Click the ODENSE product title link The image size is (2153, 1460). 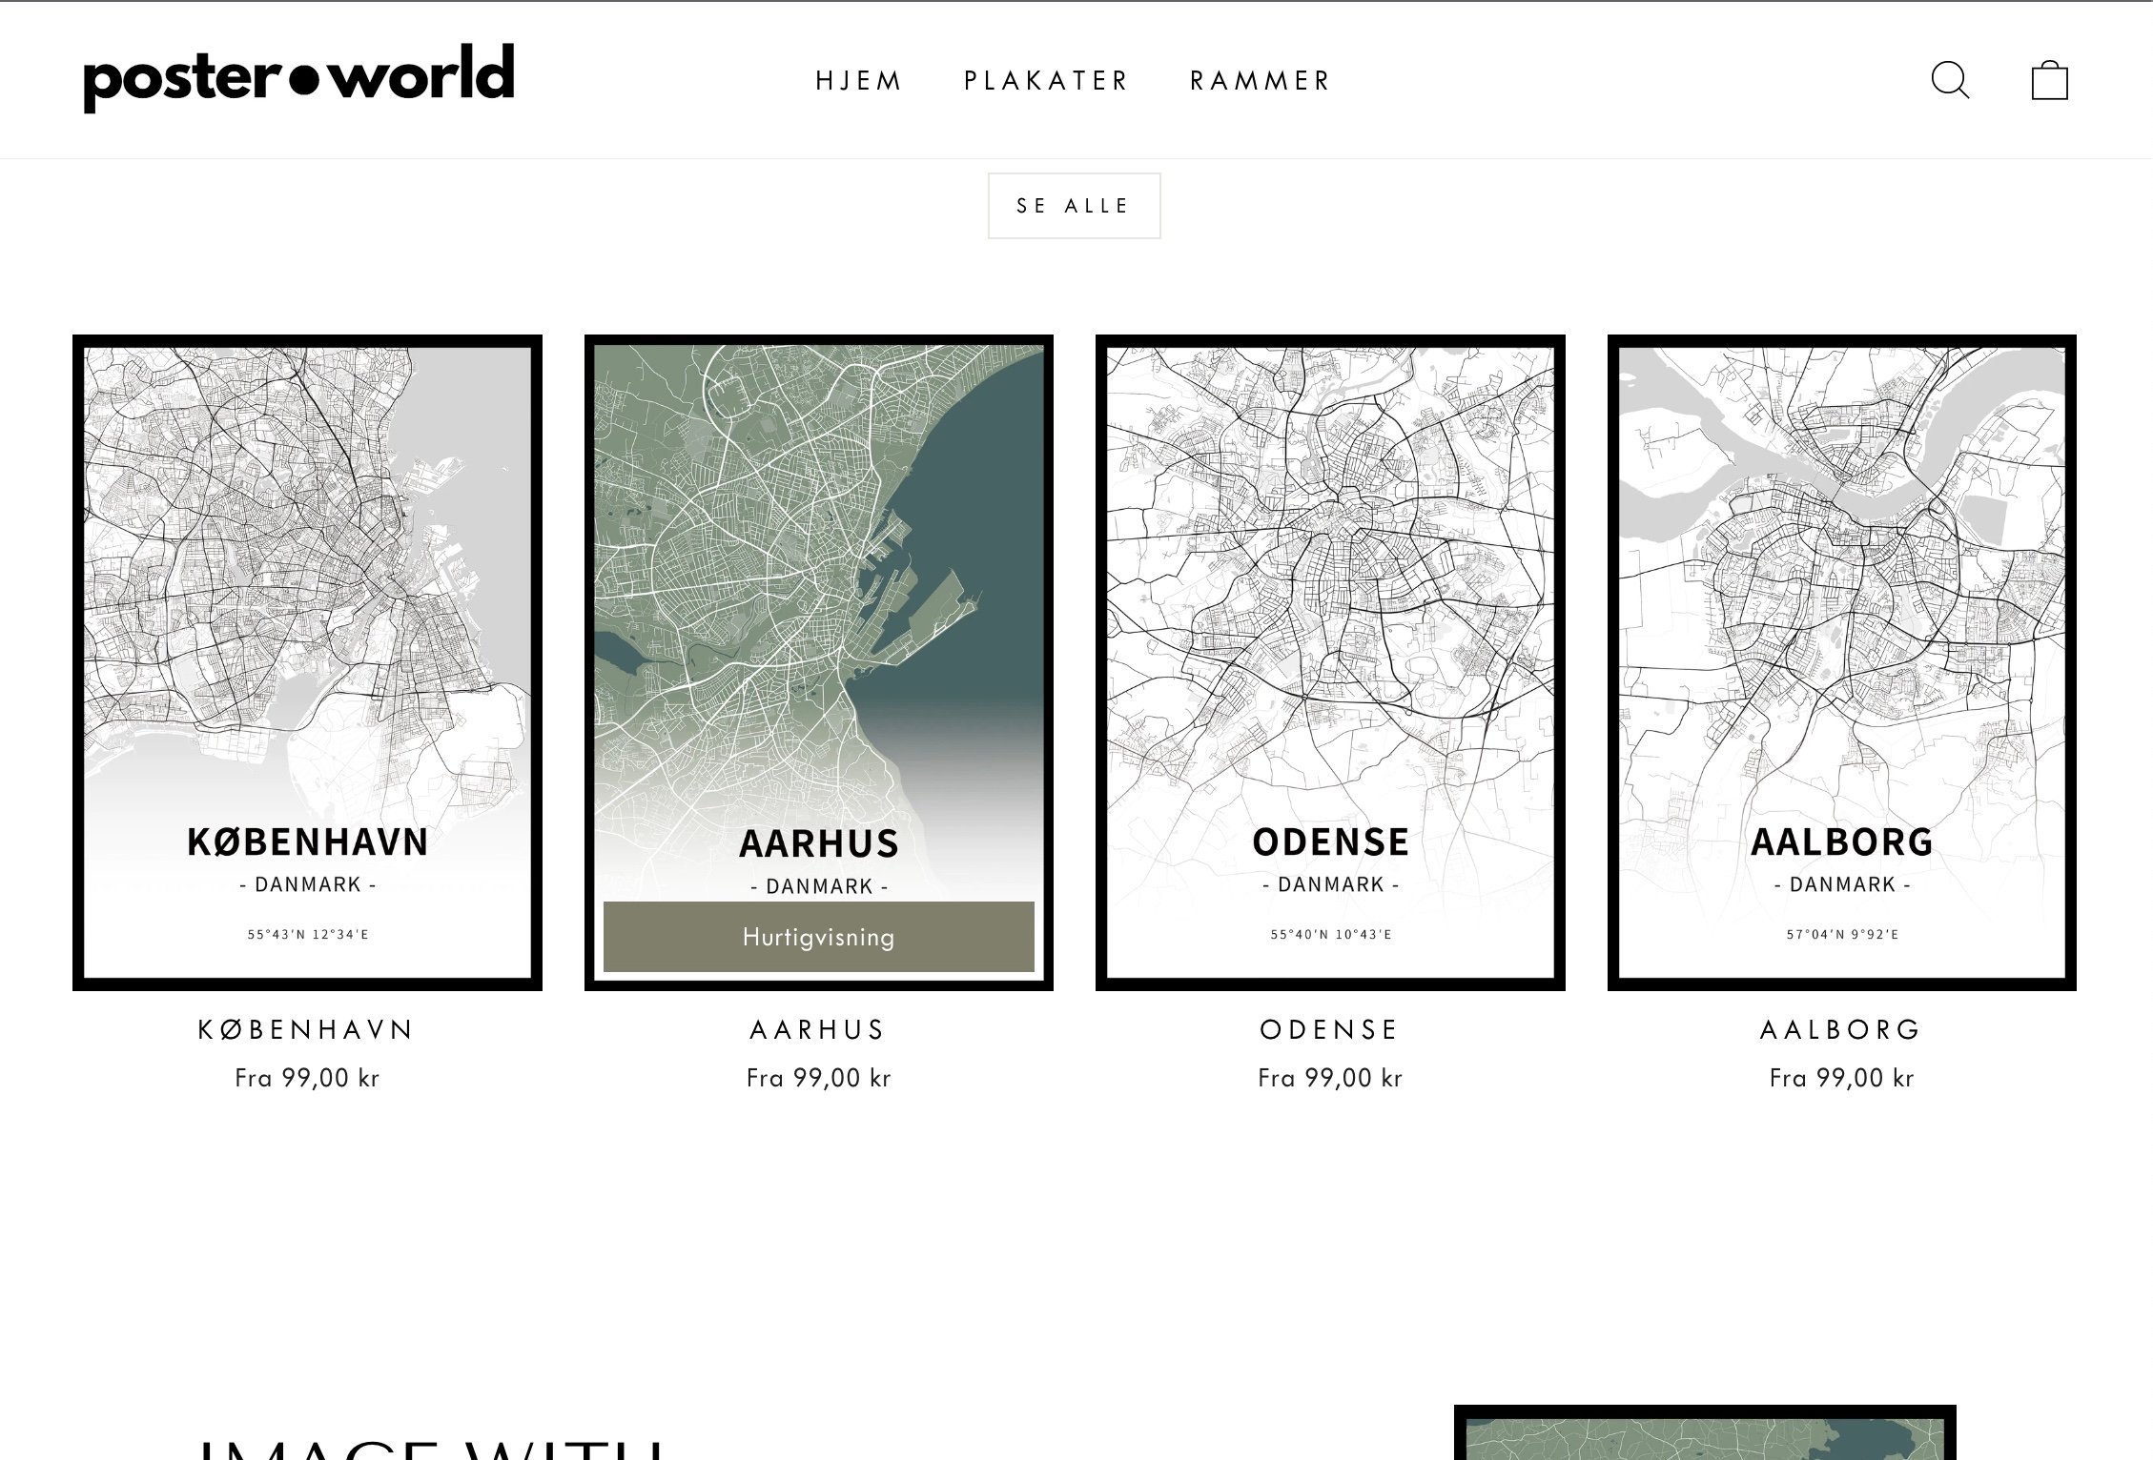pyautogui.click(x=1330, y=1029)
